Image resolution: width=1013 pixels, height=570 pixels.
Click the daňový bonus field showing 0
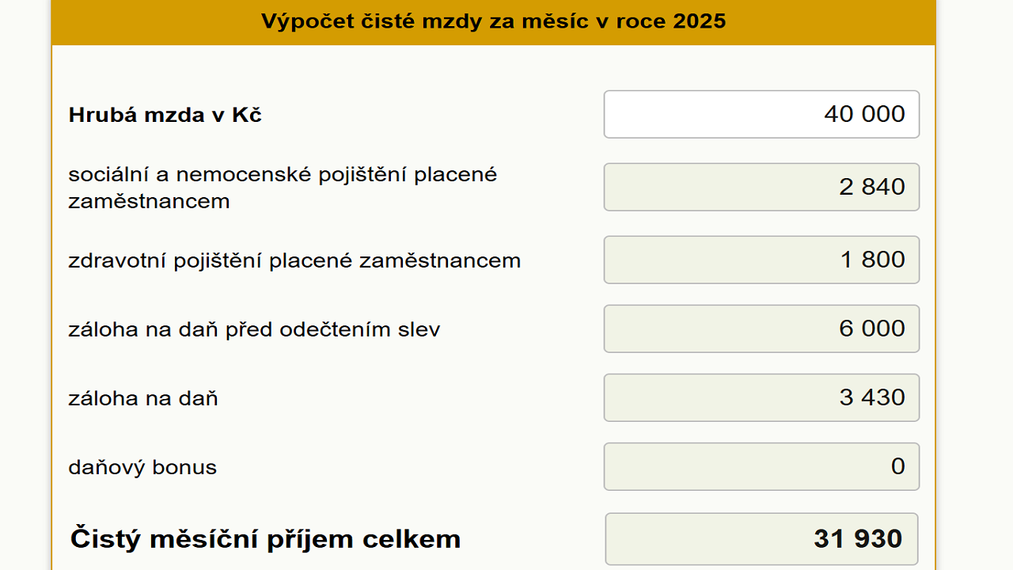click(761, 466)
